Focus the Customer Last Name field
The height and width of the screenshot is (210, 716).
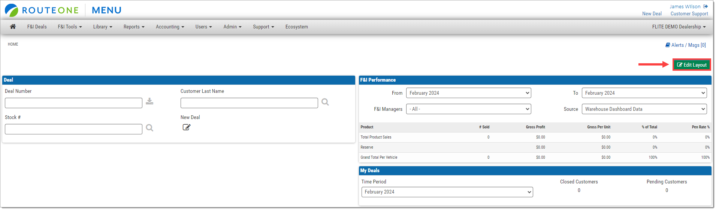[249, 103]
